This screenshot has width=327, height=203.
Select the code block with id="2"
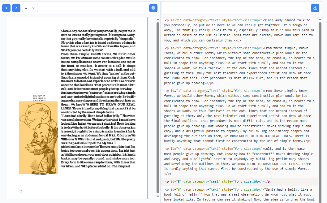239,66
